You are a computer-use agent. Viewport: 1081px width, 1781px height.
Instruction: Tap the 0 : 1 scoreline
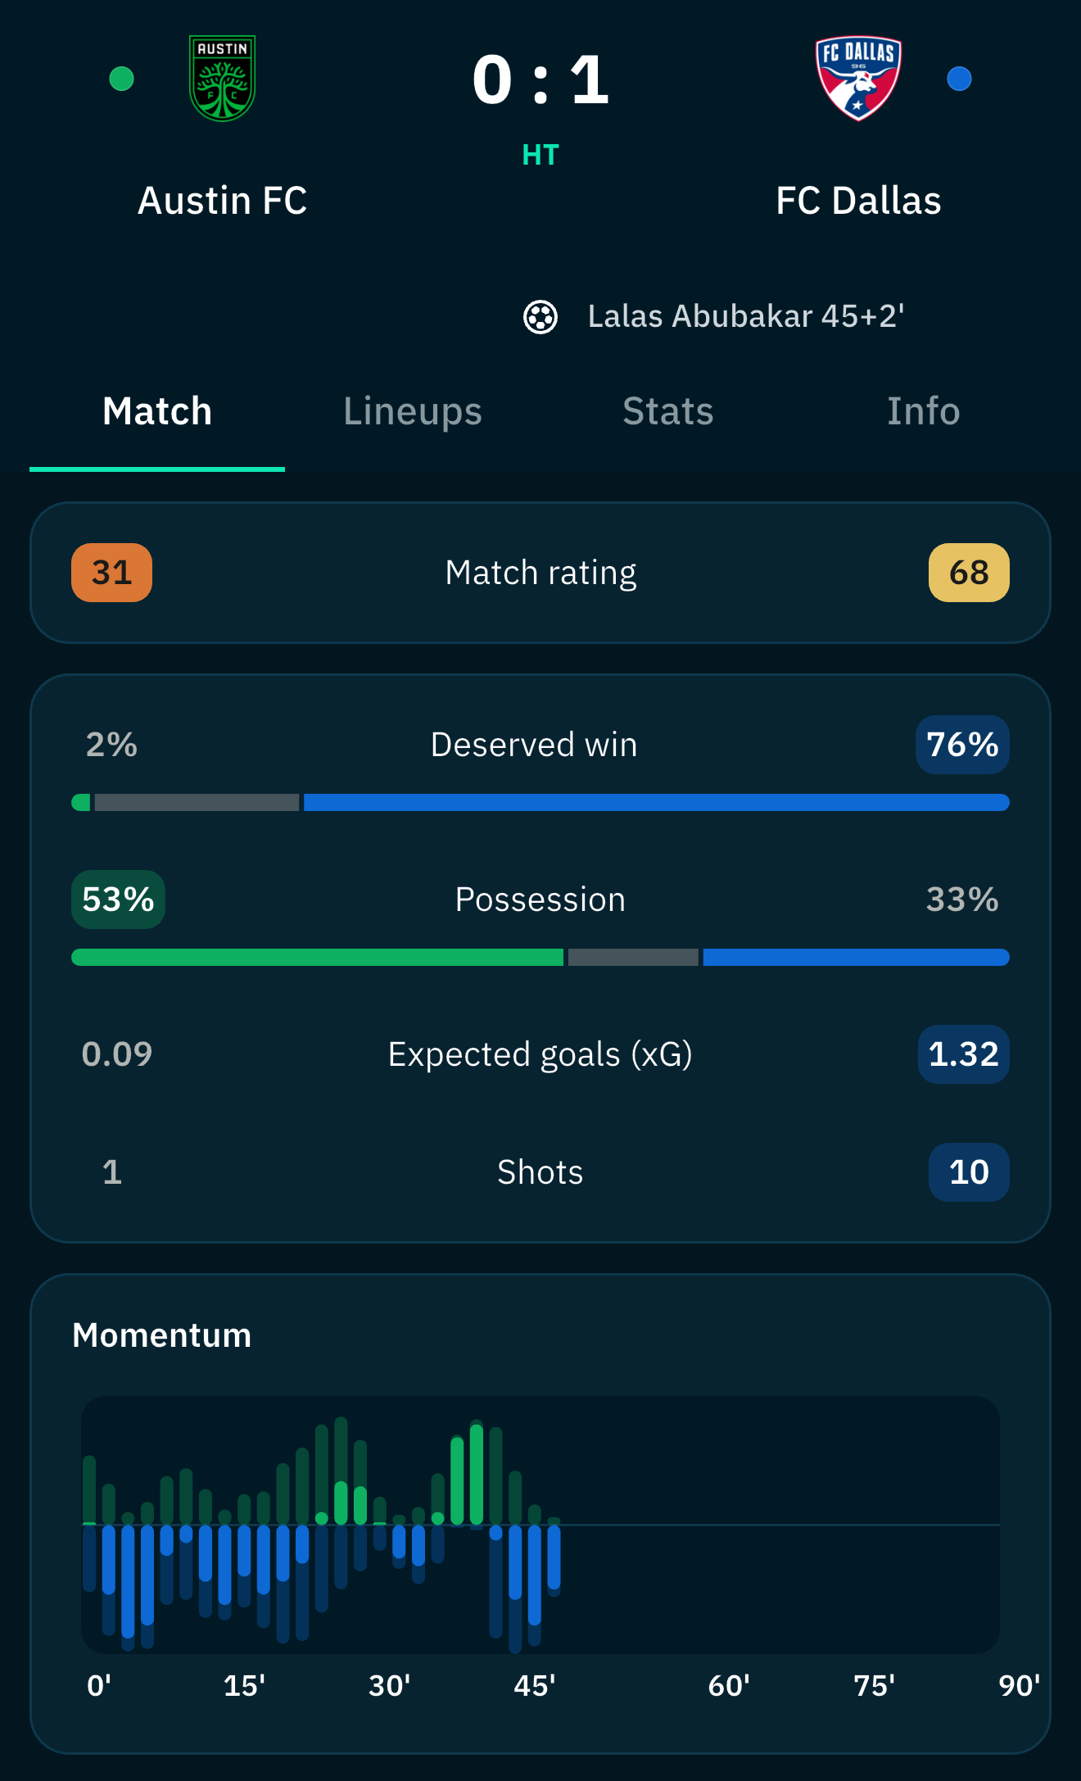click(x=540, y=80)
